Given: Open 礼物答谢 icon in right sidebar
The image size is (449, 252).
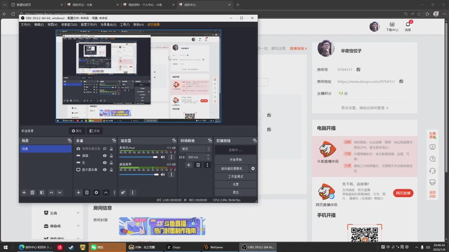Looking at the screenshot, I should (432, 135).
